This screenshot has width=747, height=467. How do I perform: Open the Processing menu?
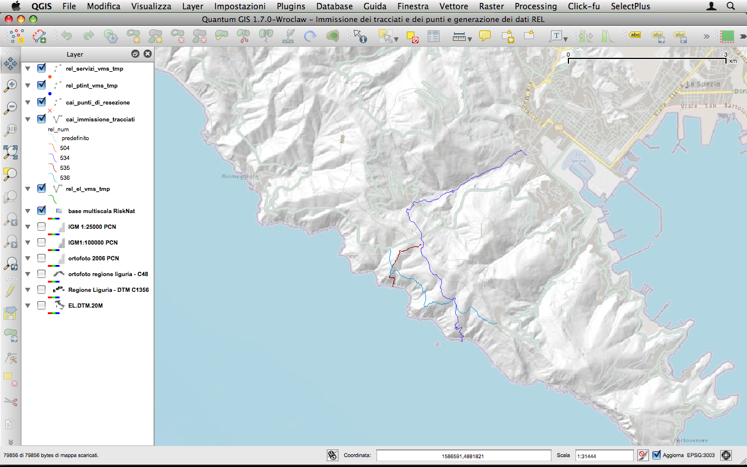[x=535, y=6]
